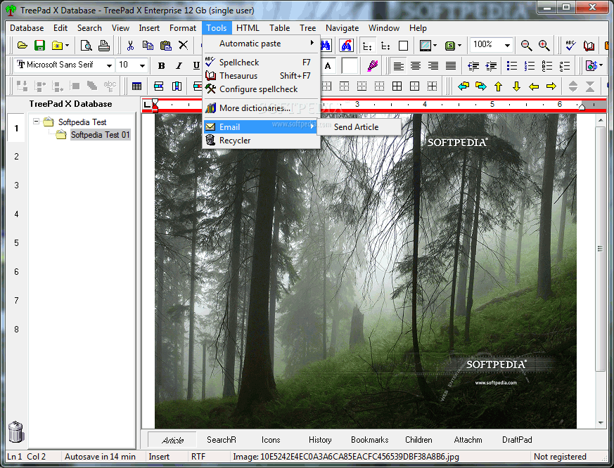Run the spellcheck toolbar icon near zoom
Viewport: 614px width, 468px height.
coord(570,46)
